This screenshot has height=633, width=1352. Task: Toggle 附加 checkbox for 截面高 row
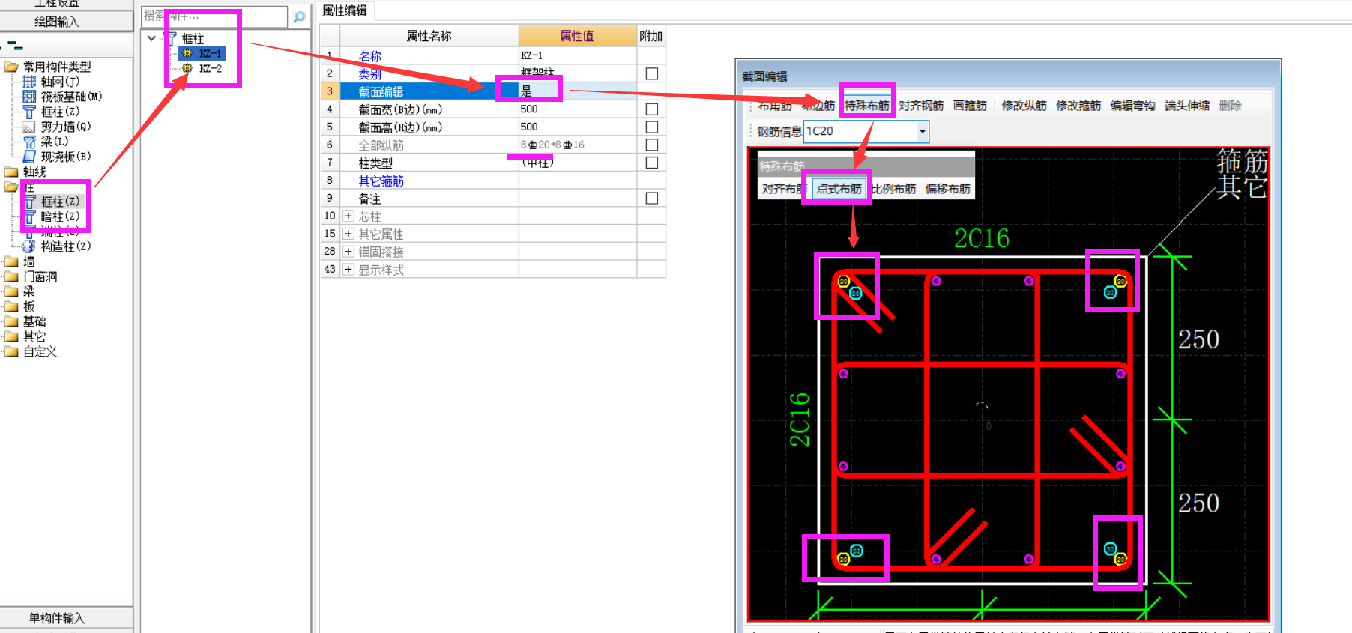coord(652,127)
